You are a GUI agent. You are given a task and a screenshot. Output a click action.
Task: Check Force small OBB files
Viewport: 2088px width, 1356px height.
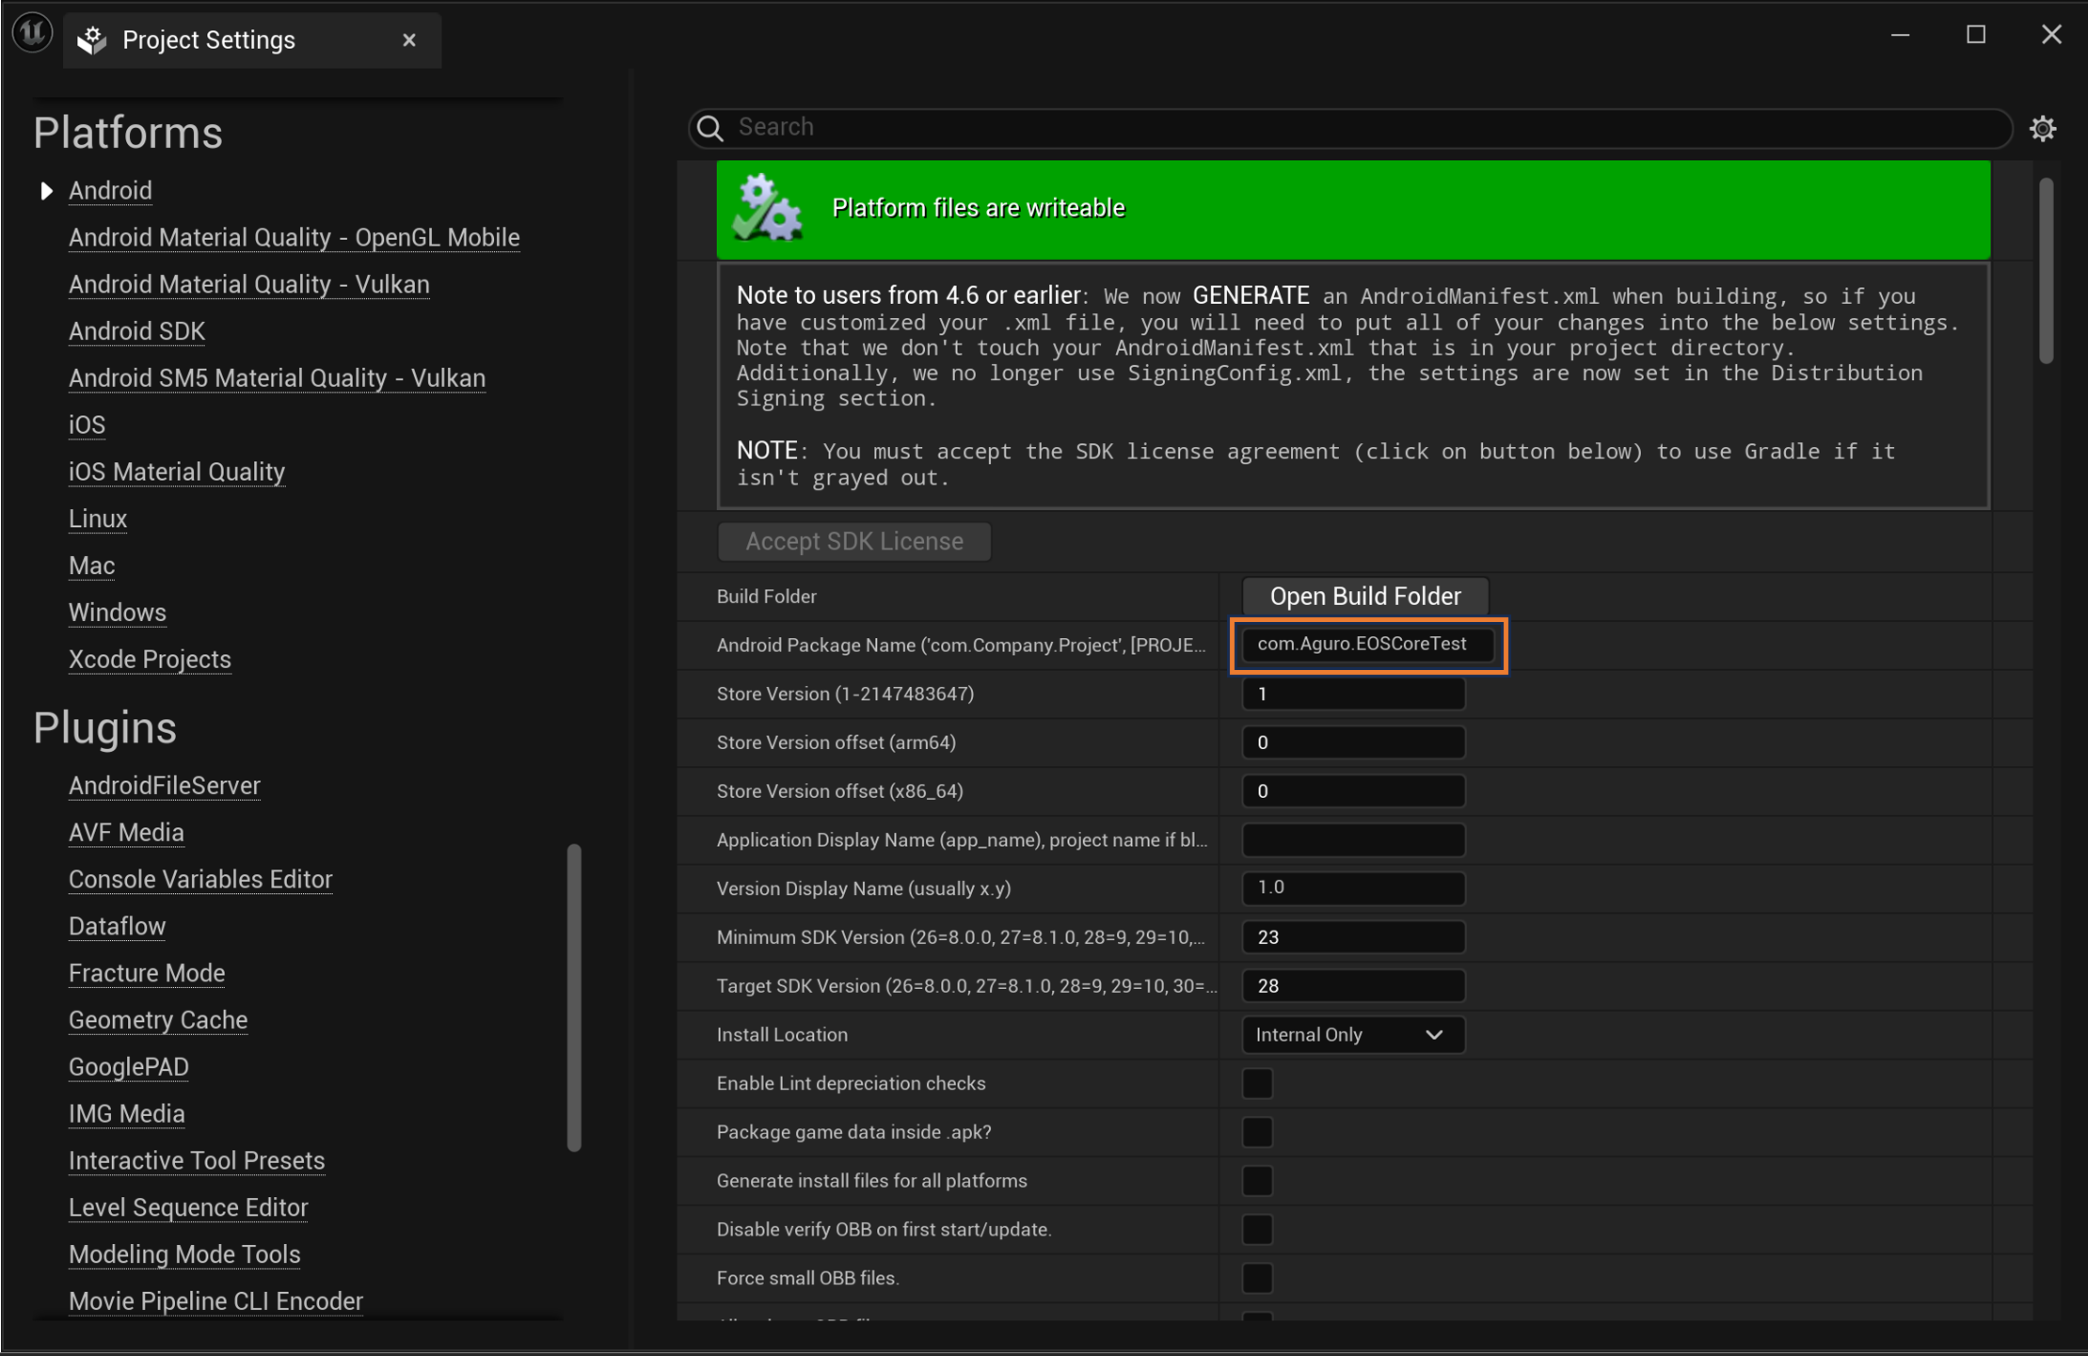pyautogui.click(x=1257, y=1278)
